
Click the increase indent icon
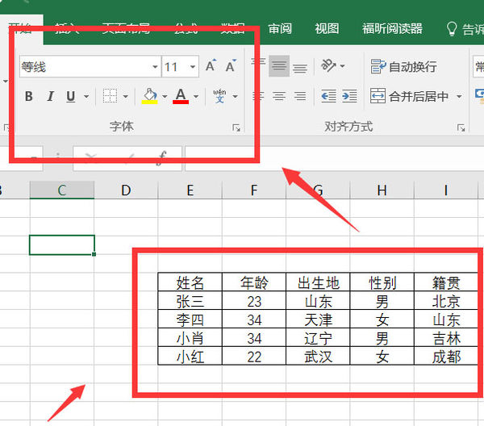349,97
